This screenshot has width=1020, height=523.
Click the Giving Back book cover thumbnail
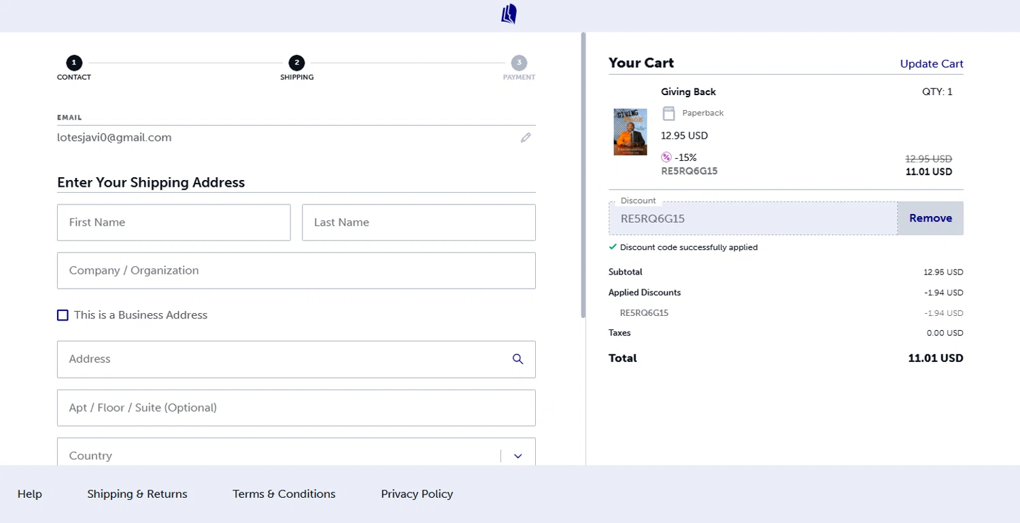(630, 132)
